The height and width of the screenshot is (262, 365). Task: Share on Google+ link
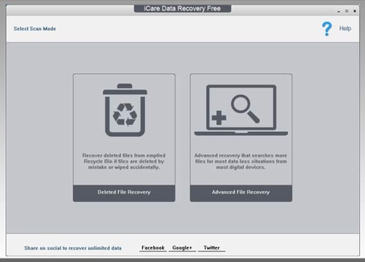[x=182, y=247]
